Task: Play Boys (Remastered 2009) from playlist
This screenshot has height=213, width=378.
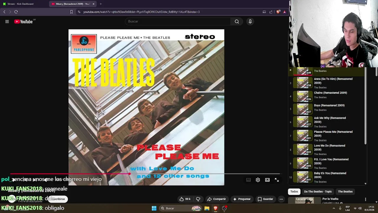Action: (326, 109)
